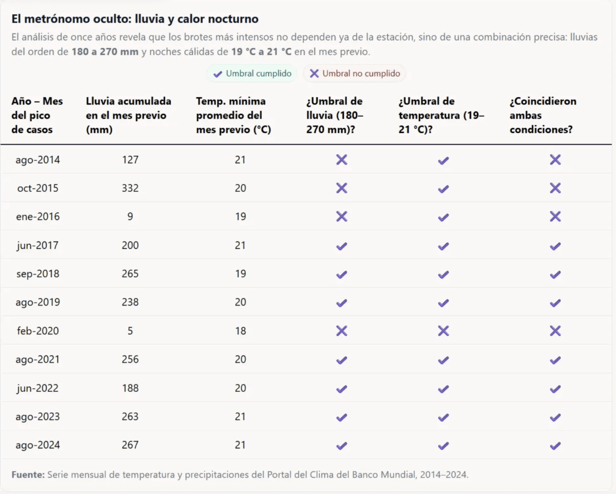Click the "Año – Mes del pico de casos" header
Screen dimensions: 616x494
coord(37,115)
